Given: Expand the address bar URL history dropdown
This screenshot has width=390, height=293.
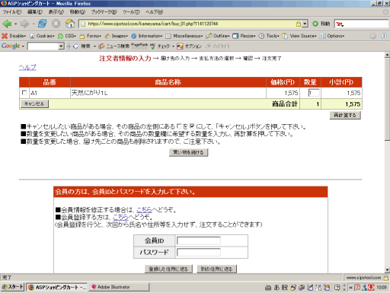Looking at the screenshot, I should pos(305,24).
